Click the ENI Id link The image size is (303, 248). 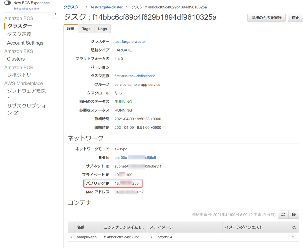(135, 157)
